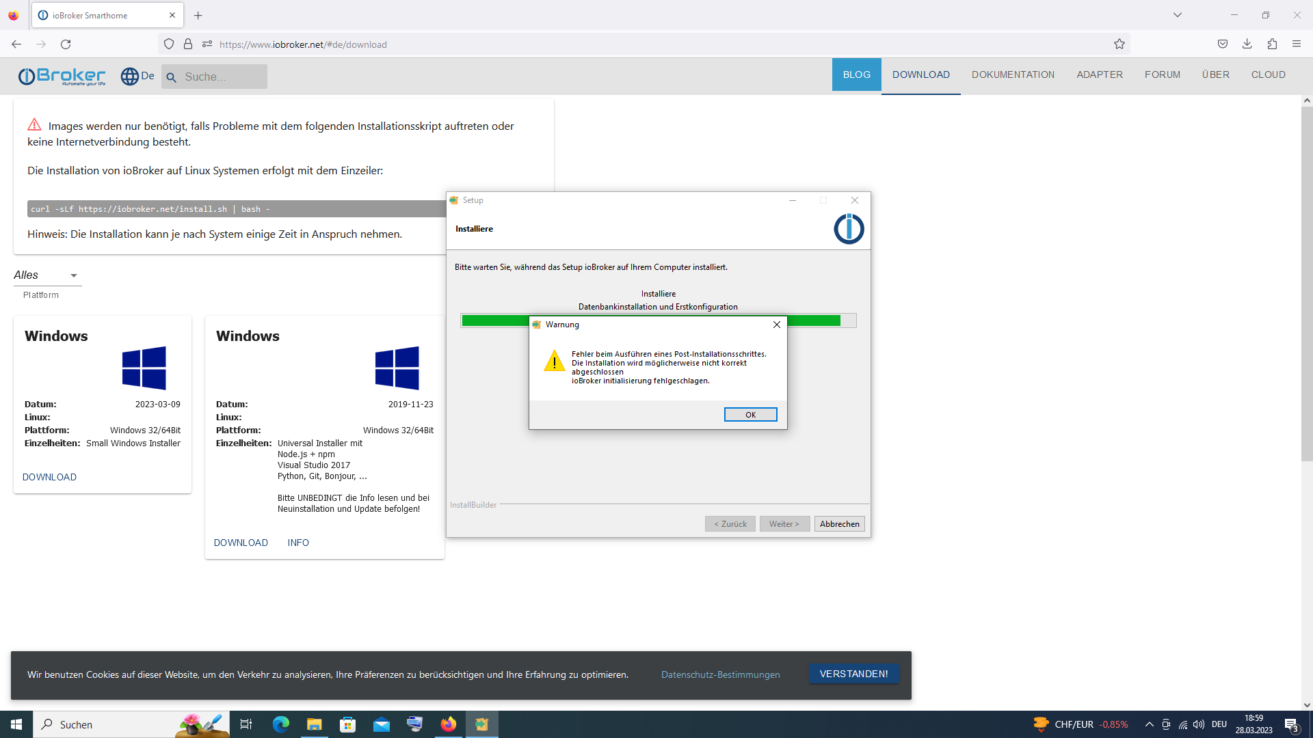Open Task View on the taskbar
This screenshot has height=738, width=1313.
click(x=246, y=724)
